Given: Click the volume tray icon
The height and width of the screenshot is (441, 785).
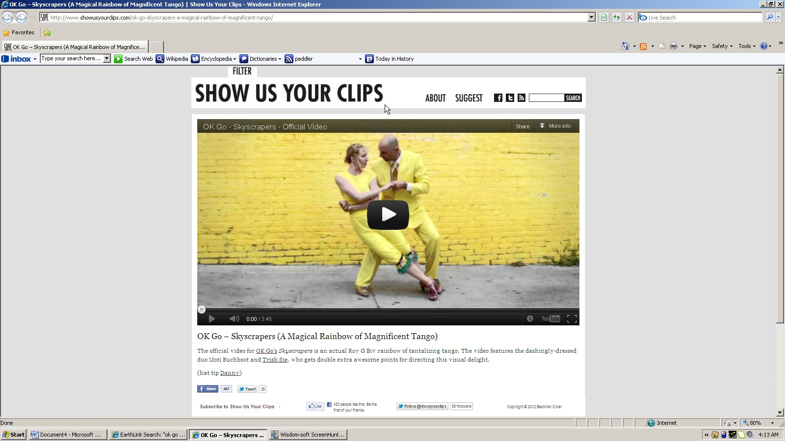Looking at the screenshot, I should point(749,435).
